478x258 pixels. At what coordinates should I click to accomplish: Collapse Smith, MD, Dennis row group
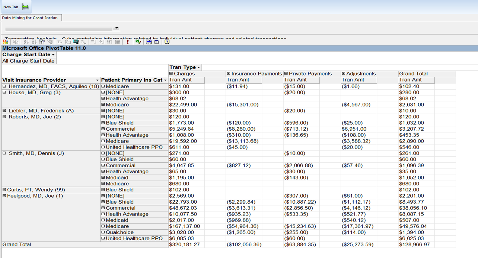point(4,153)
